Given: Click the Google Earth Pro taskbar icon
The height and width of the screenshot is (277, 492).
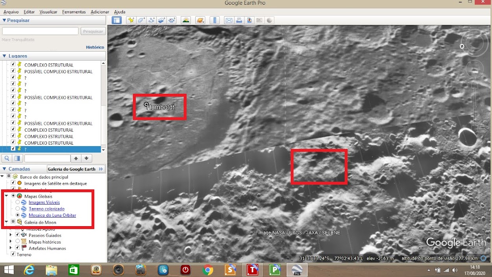Looking at the screenshot, I should (296, 270).
